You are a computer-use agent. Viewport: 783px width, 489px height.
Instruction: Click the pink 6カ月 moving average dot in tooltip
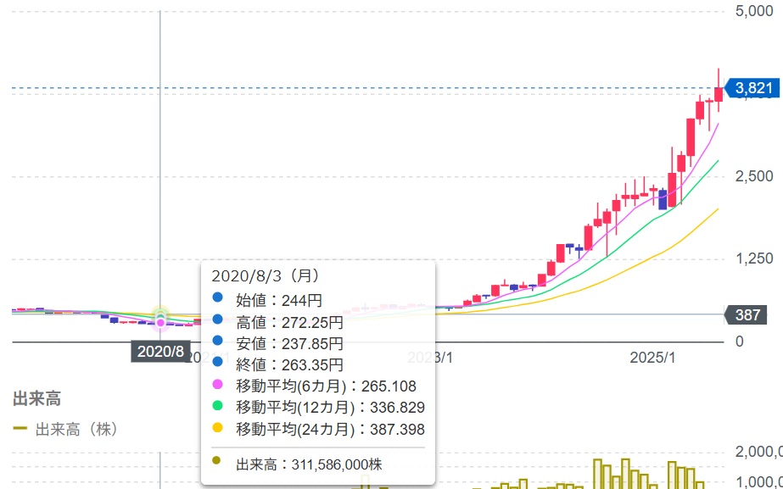tap(217, 386)
